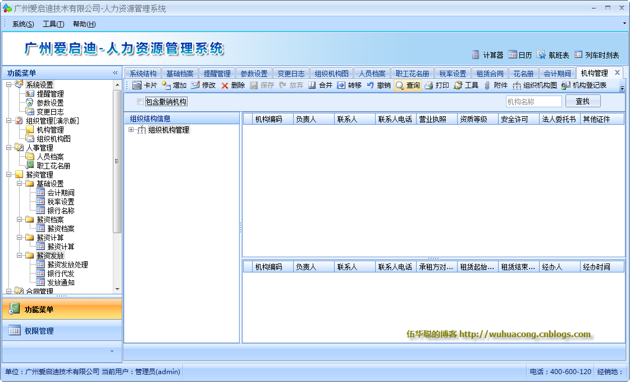Select 发放通知 in the function tree

(x=61, y=282)
